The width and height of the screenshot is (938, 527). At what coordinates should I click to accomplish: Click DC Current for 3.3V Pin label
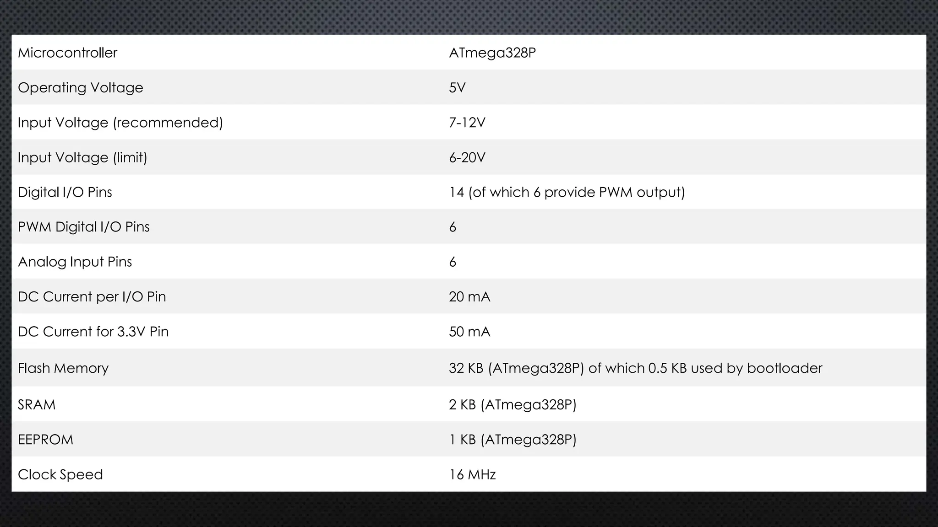tap(93, 332)
